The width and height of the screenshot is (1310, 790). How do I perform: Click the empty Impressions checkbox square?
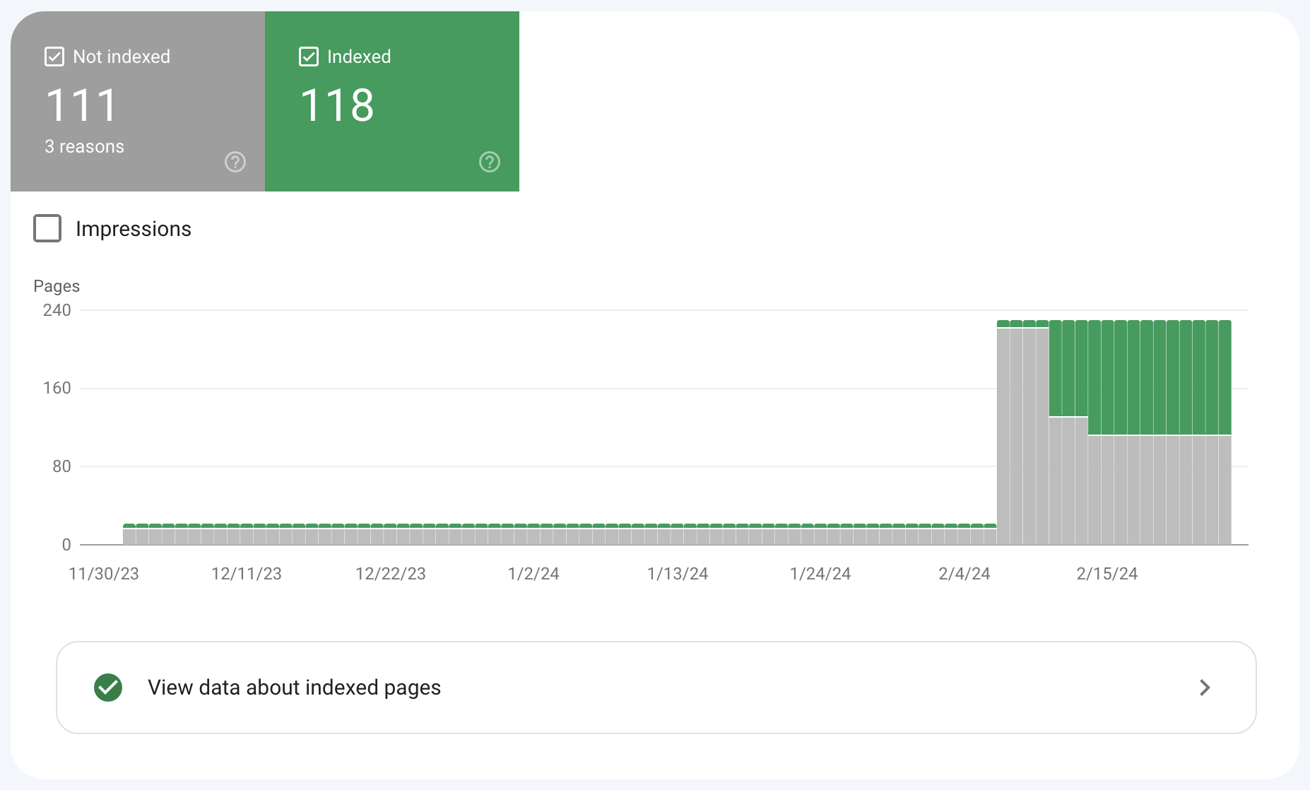coord(47,228)
